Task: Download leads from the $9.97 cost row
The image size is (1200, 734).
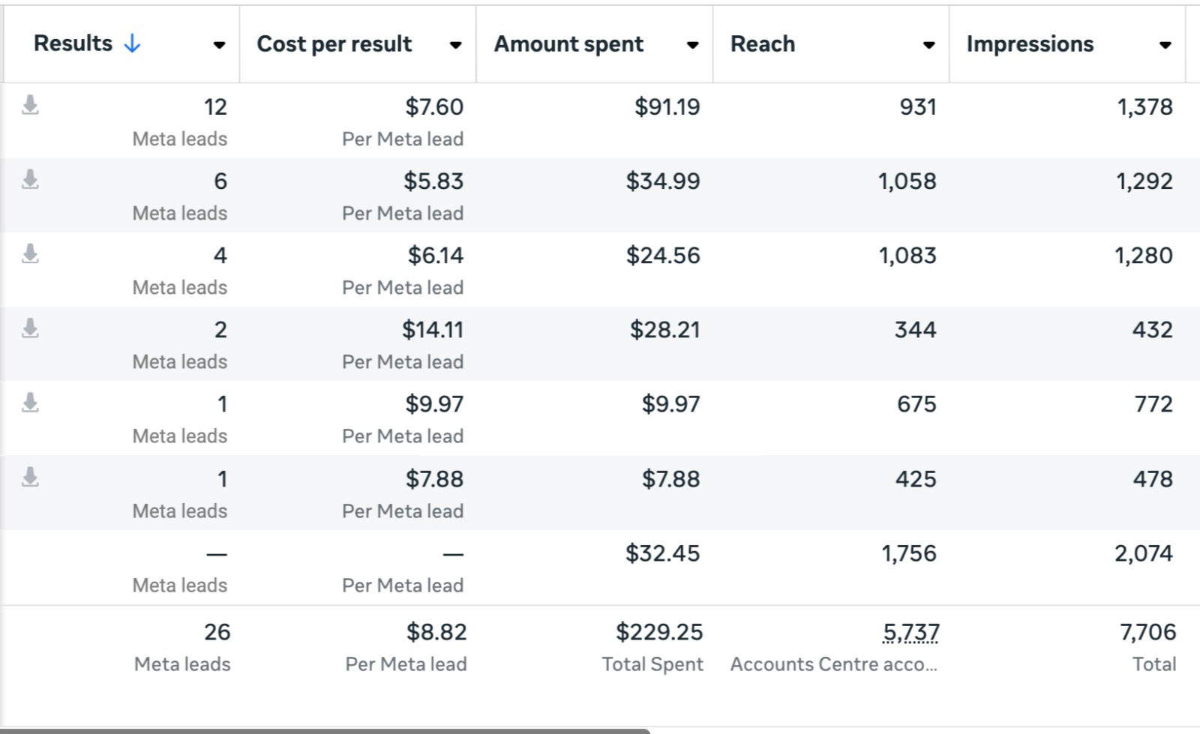Action: click(30, 403)
